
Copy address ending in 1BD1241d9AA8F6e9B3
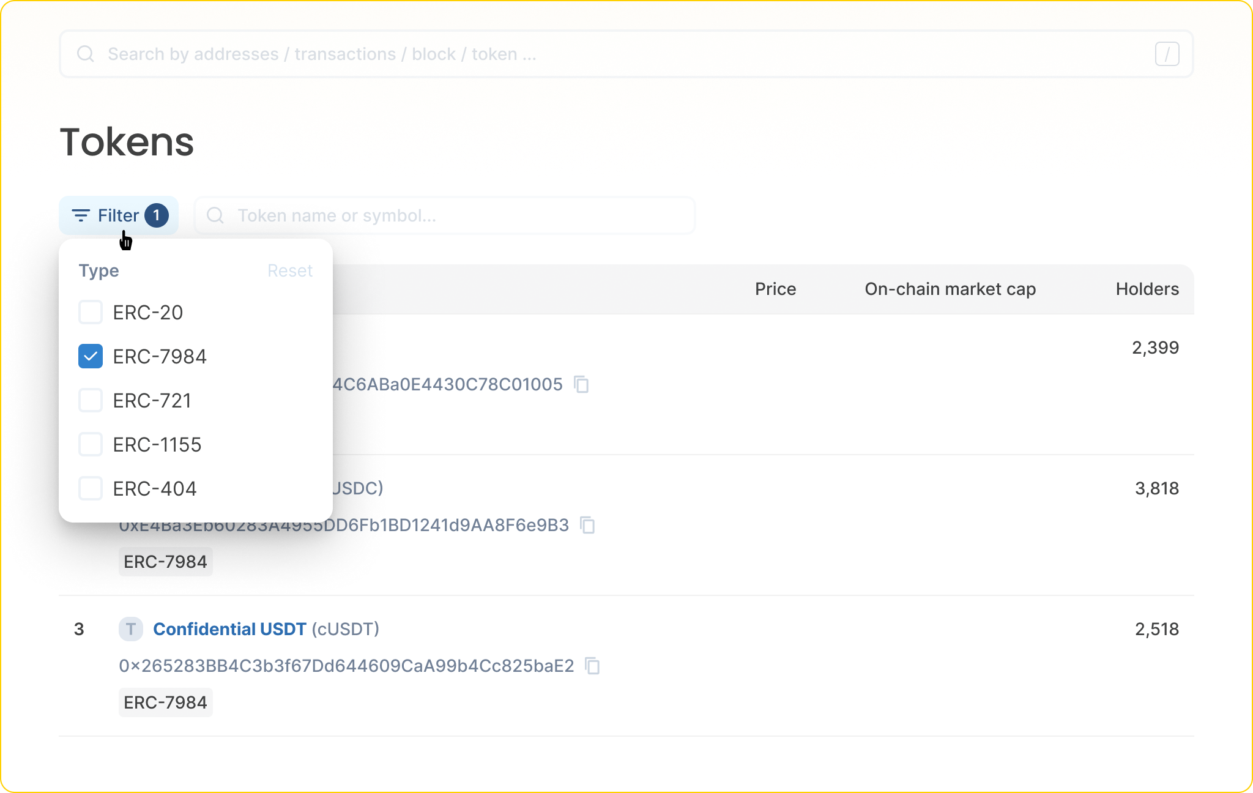pos(587,525)
